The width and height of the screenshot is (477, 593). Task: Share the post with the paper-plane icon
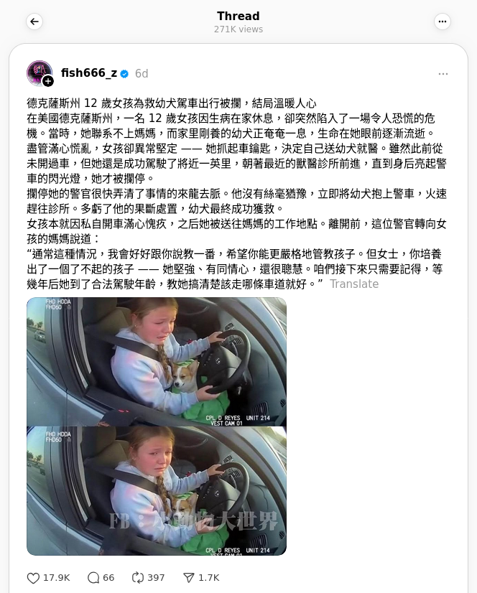pyautogui.click(x=188, y=578)
